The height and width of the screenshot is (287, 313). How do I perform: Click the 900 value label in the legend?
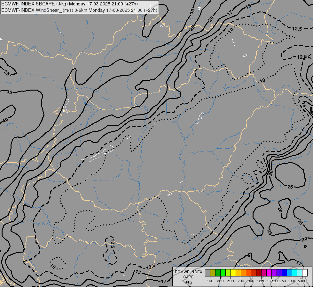(x=251, y=281)
